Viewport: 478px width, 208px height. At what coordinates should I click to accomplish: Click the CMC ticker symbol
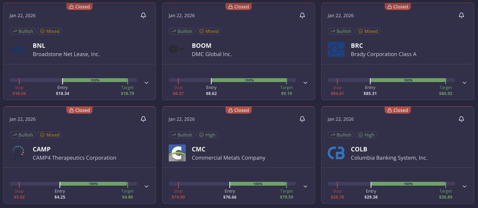(198, 149)
